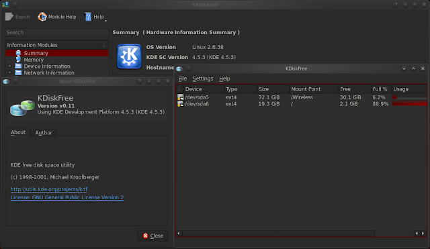Click the usage bar for /dev/sda6
This screenshot has height=249, width=430.
pos(409,103)
